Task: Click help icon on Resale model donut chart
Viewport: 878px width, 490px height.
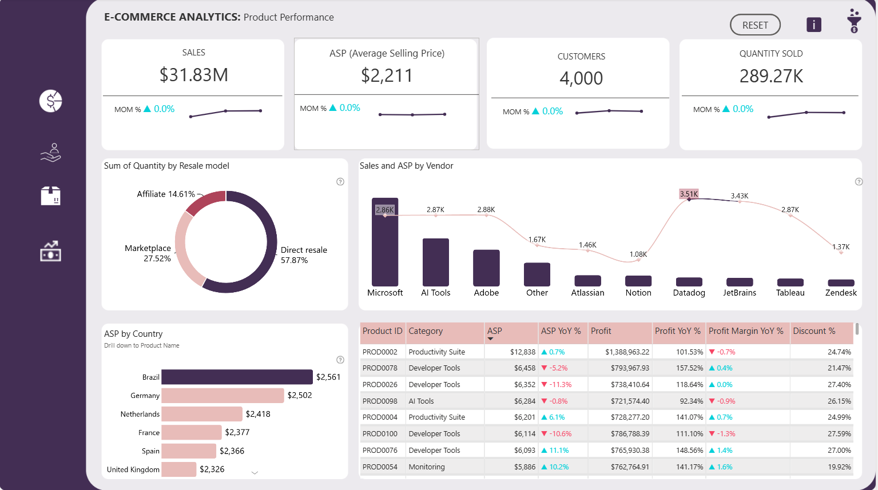Action: (x=340, y=182)
